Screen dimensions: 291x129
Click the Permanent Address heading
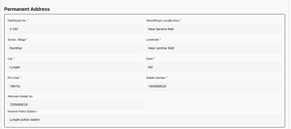pyautogui.click(x=27, y=9)
